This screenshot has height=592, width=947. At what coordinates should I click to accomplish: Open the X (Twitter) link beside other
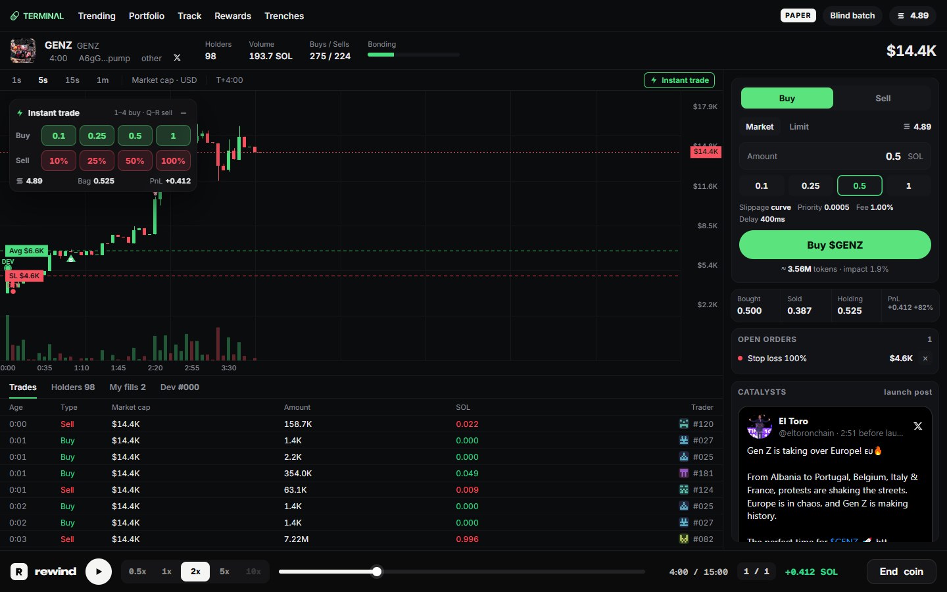(x=177, y=58)
